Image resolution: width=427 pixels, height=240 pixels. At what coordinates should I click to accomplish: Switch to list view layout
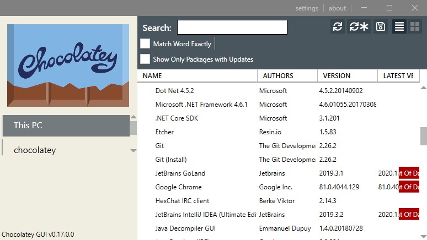point(399,26)
